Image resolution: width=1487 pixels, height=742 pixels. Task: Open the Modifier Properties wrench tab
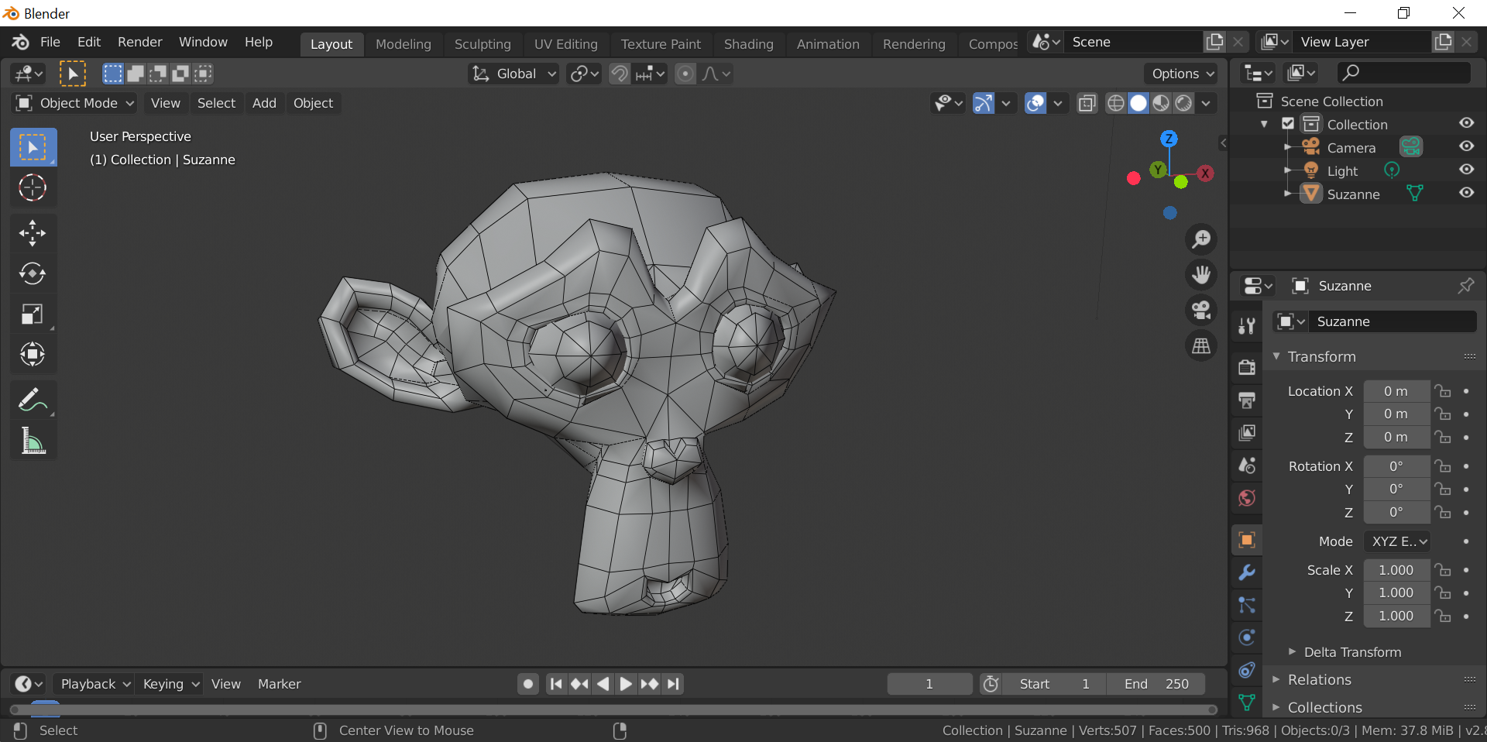pos(1245,572)
